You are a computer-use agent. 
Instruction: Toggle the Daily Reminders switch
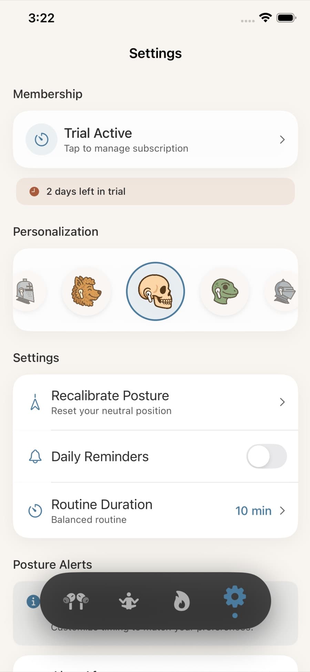click(x=267, y=456)
